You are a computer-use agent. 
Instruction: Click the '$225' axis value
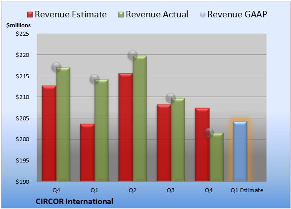pyautogui.click(x=22, y=34)
